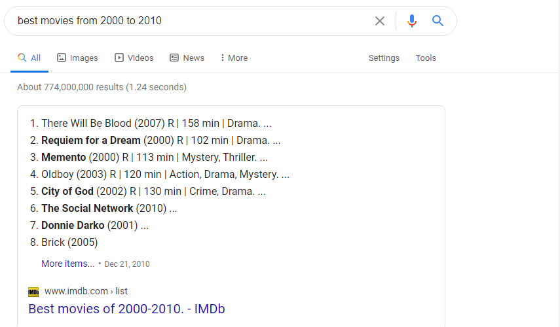Click the News tab newspaper icon
The image size is (560, 327).
point(174,58)
